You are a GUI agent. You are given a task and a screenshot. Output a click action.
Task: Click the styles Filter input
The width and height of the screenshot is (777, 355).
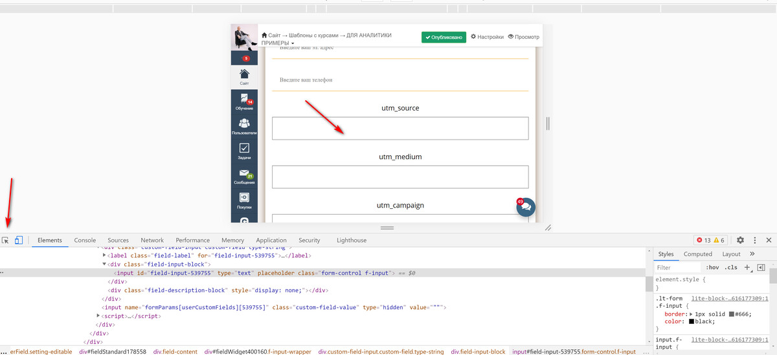pyautogui.click(x=678, y=267)
